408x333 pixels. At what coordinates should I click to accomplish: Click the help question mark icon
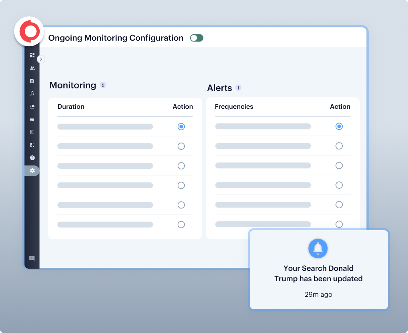(x=32, y=158)
